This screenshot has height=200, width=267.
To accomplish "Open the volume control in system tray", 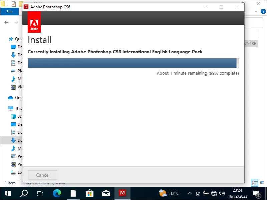I will pos(222,193).
